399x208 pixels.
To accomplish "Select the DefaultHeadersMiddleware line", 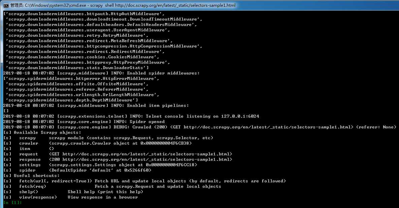I will coord(101,25).
